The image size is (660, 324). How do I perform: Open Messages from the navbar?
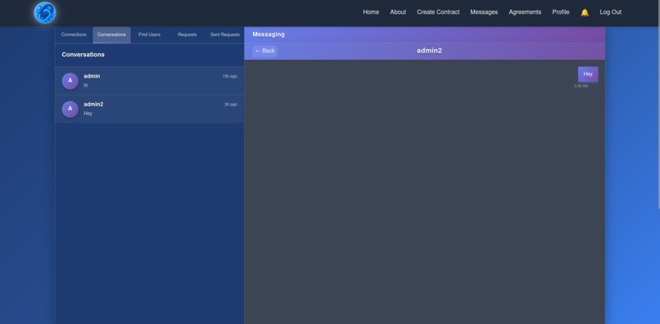coord(484,12)
